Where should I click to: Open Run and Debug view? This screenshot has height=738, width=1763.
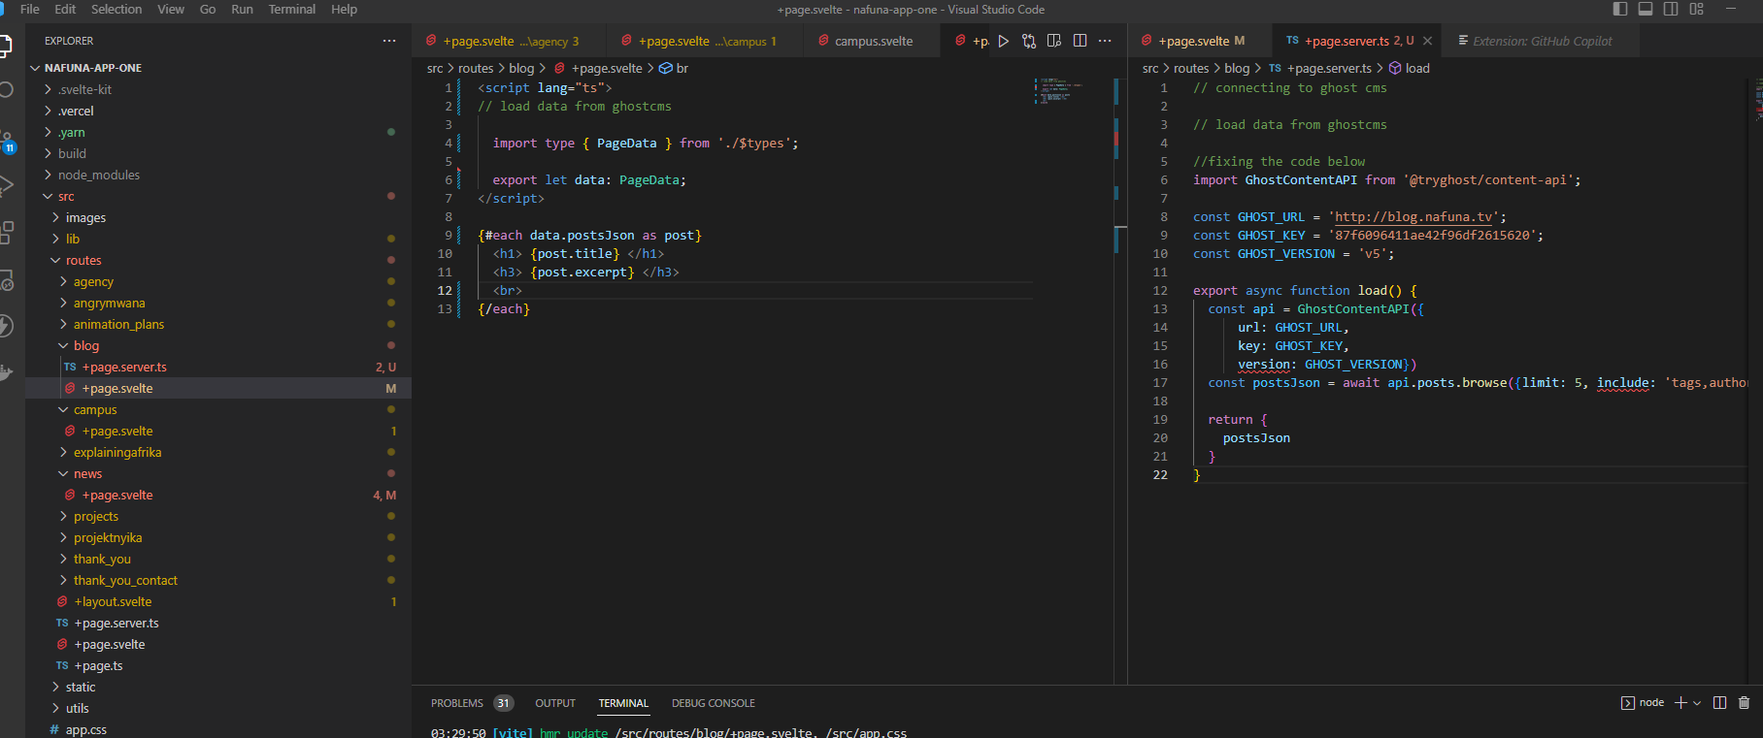(x=5, y=184)
